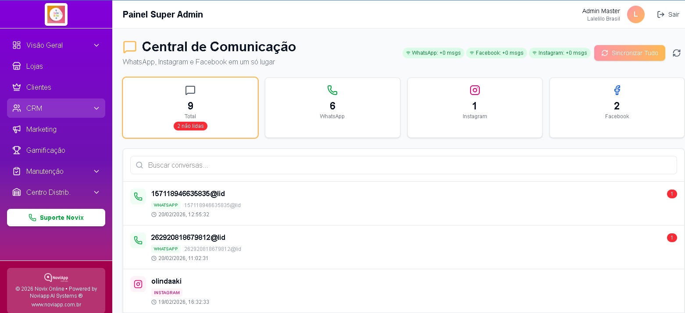The height and width of the screenshot is (313, 685).
Task: Click the Gamificação trophy icon in the sidebar
Action: point(16,150)
